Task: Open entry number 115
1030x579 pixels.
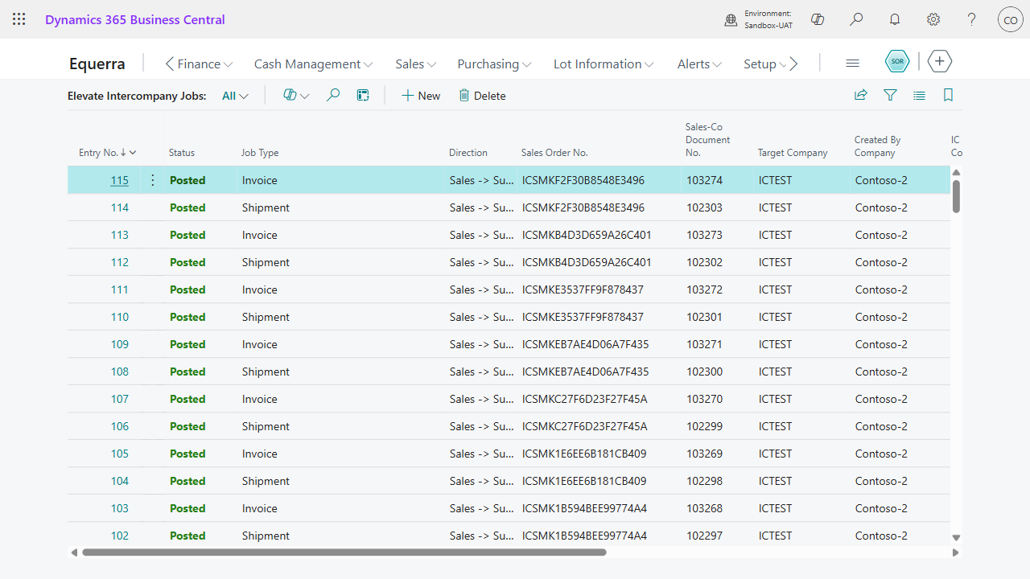Action: click(119, 180)
